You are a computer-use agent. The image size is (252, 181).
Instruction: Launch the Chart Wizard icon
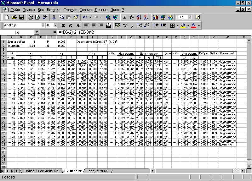155,17
